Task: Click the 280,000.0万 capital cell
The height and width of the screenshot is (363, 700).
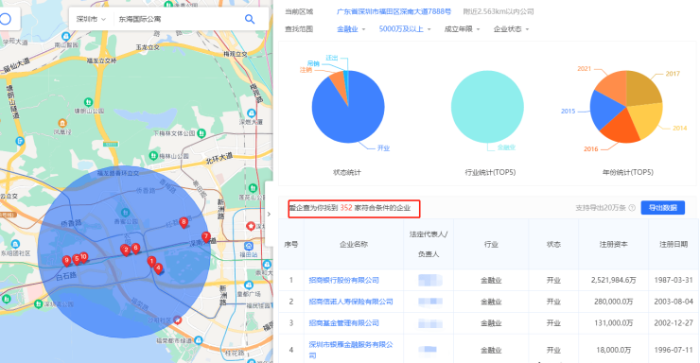Action: tap(613, 302)
